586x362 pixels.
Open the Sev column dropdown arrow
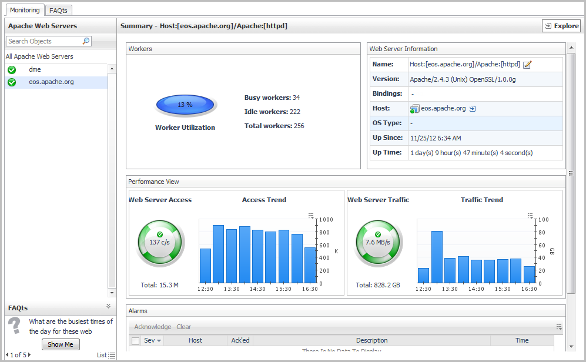159,341
